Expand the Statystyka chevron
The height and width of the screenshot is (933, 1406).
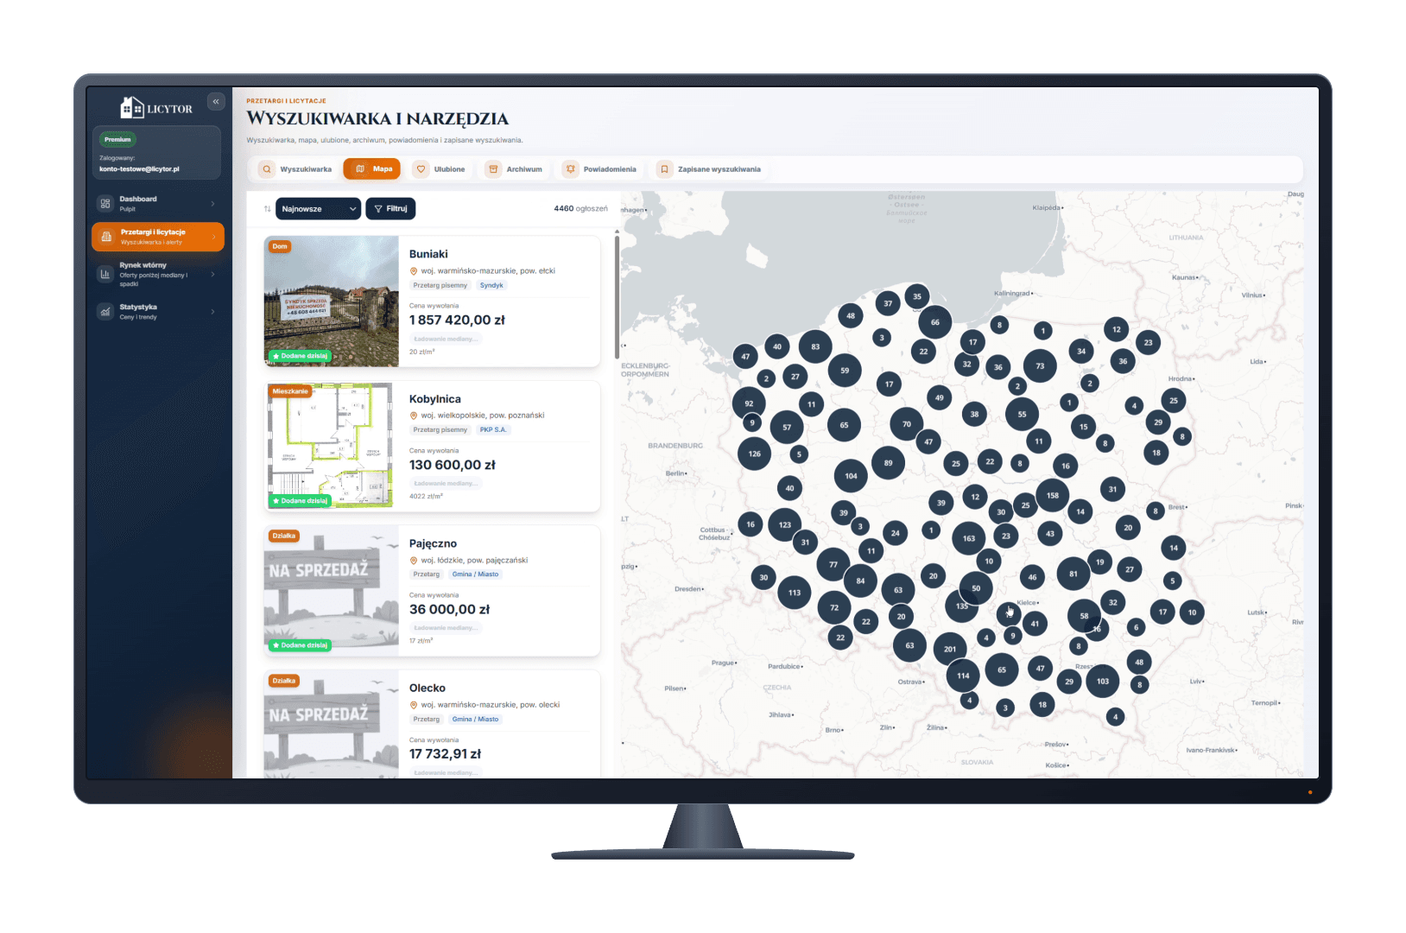point(212,312)
